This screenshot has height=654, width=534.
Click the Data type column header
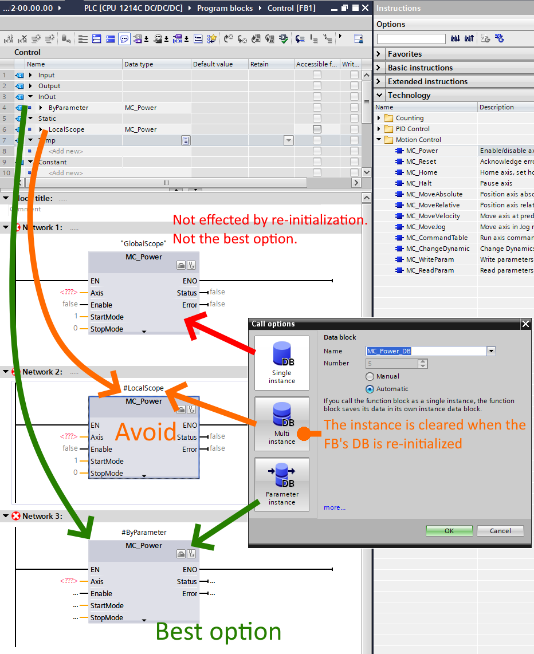[157, 64]
